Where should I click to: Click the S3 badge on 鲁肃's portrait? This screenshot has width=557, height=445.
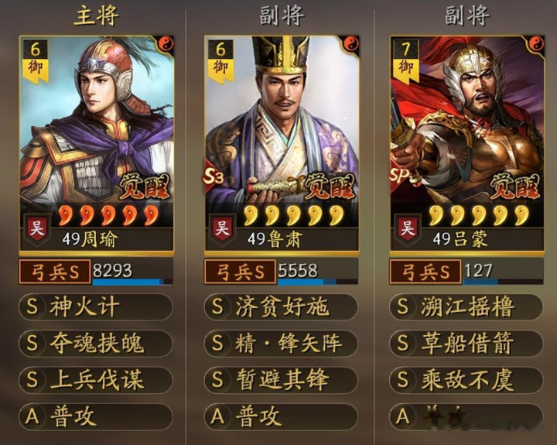click(213, 176)
